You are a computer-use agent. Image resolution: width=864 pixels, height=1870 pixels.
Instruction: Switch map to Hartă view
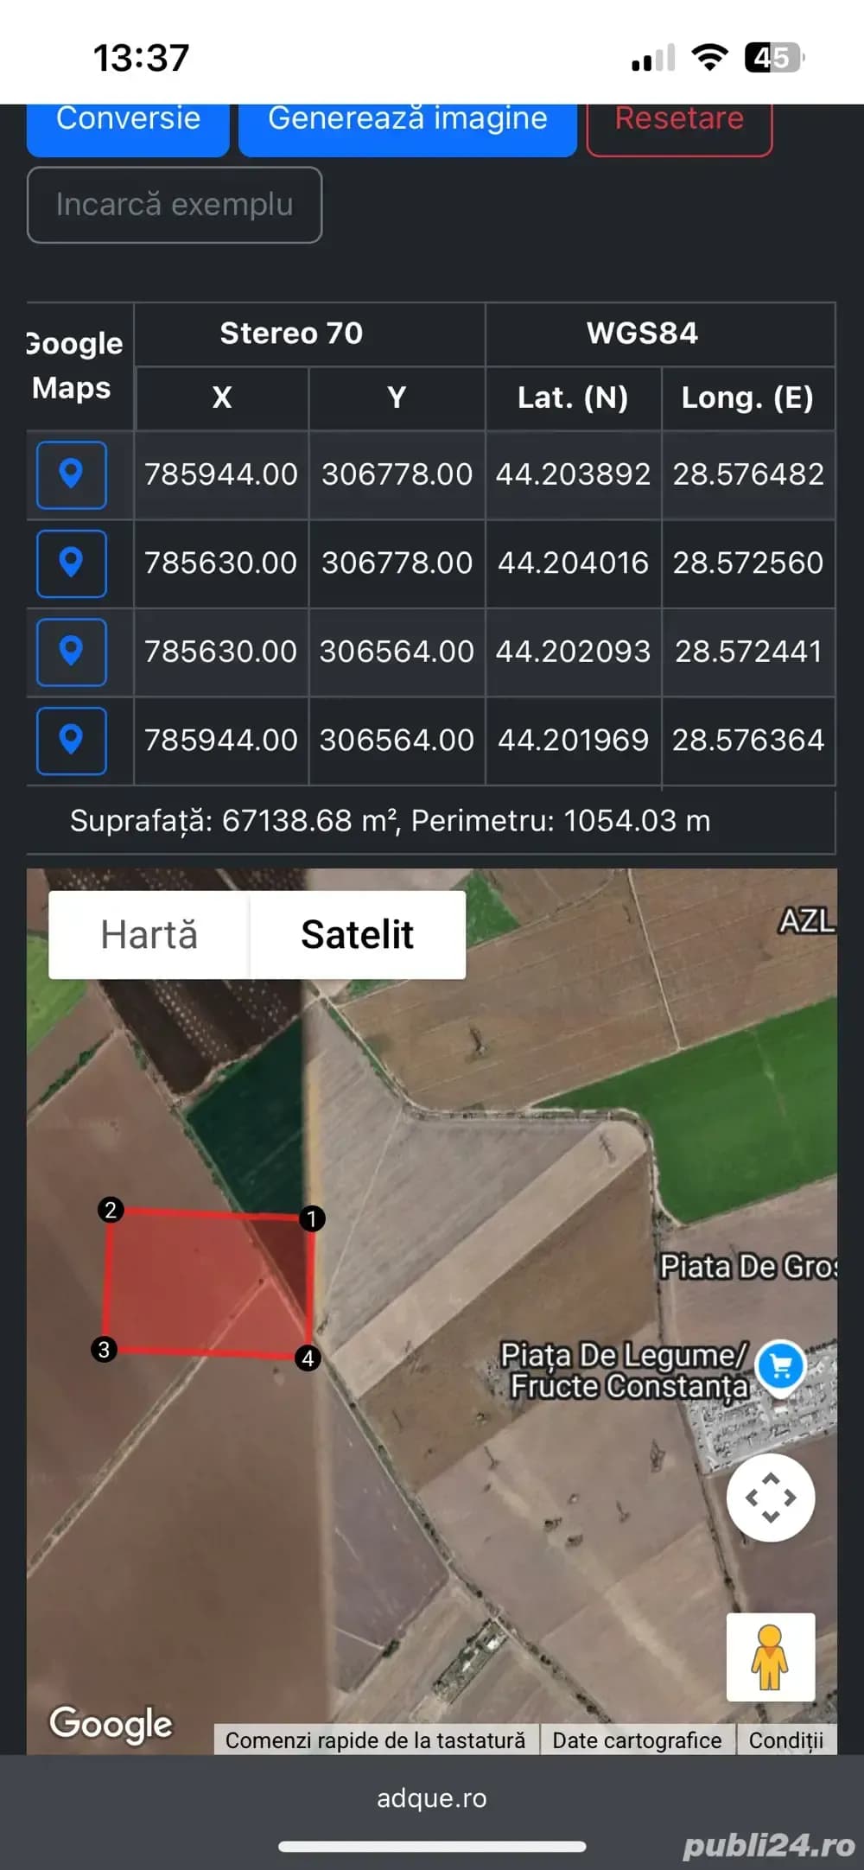[149, 935]
